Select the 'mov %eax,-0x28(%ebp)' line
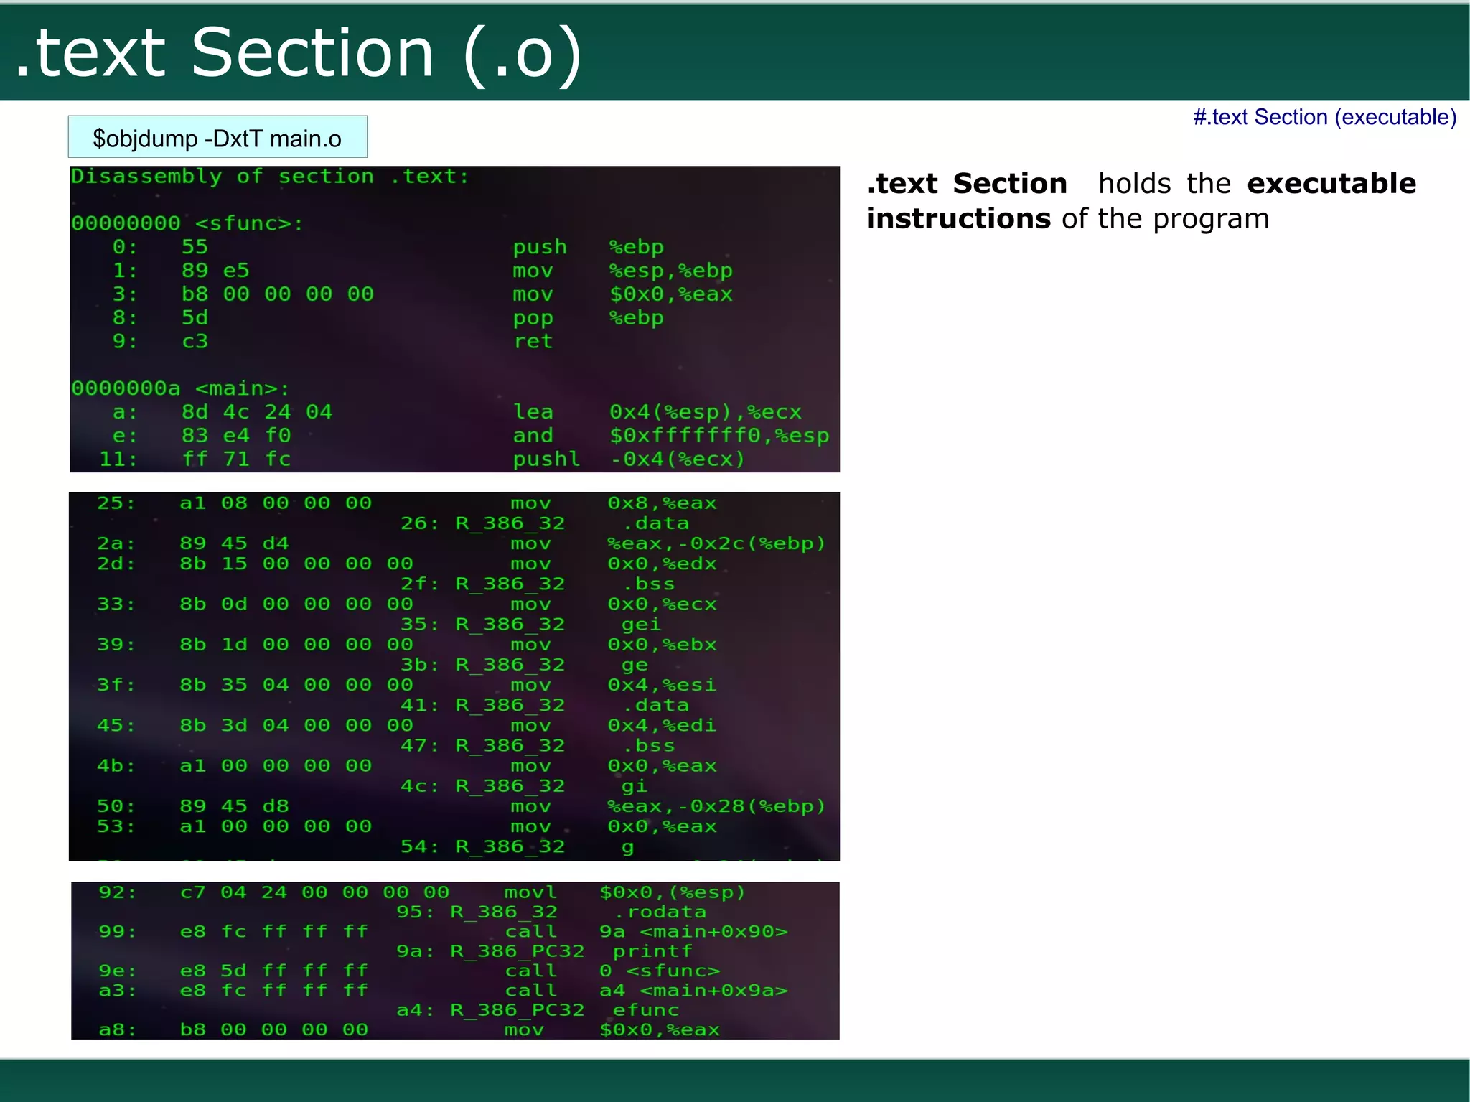The width and height of the screenshot is (1470, 1102). click(x=462, y=806)
